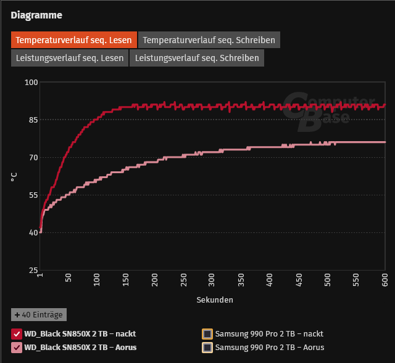Click the Diagramme heading
This screenshot has width=395, height=363.
coord(36,15)
